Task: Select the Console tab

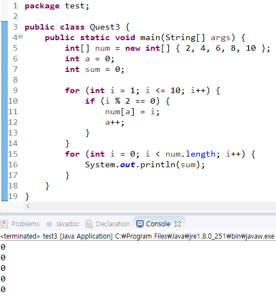Action: (x=158, y=224)
